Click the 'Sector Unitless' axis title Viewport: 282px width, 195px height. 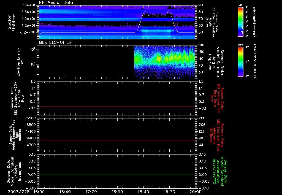click(x=12, y=22)
